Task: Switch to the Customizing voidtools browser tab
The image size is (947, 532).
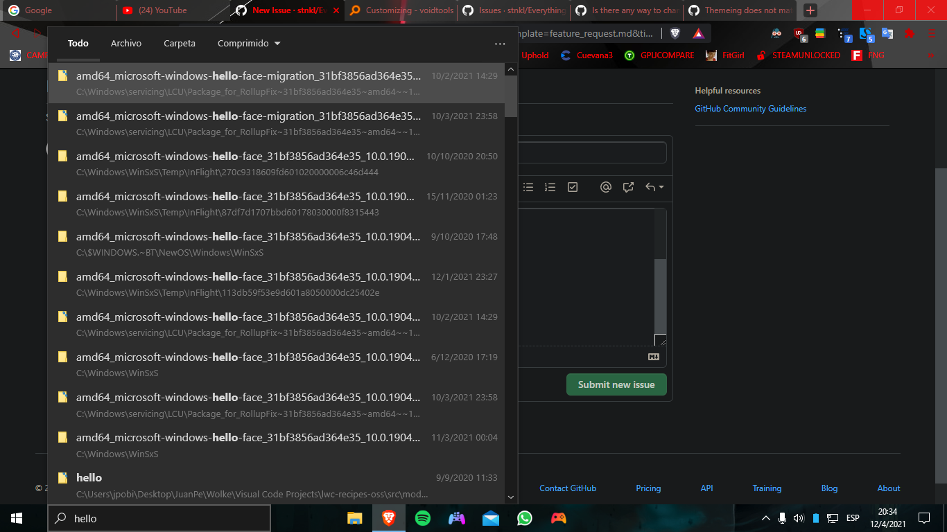Action: pos(401,10)
